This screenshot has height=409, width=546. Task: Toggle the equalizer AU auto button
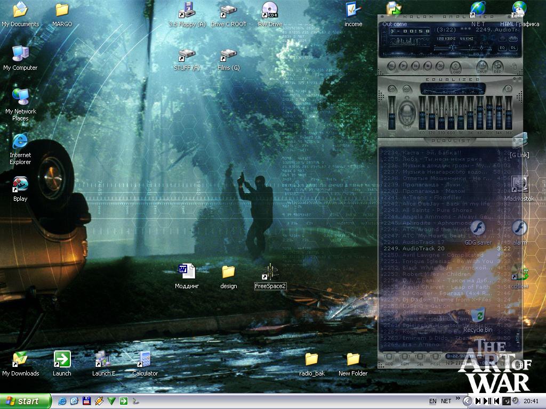point(406,89)
